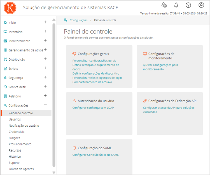210x175 pixels.
Task: Click the Scripts scroll icon
Action: (x=5, y=68)
